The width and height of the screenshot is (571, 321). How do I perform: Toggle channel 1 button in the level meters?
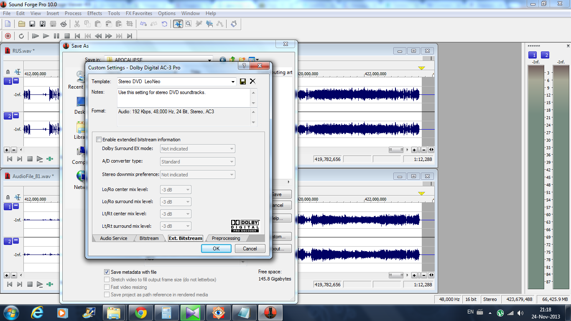tap(533, 55)
